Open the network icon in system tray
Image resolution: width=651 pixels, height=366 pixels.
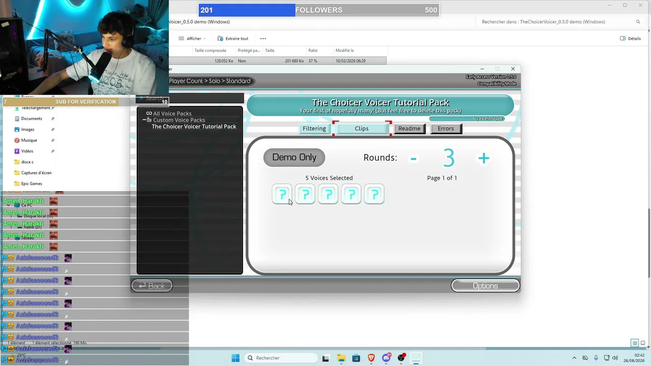point(607,358)
